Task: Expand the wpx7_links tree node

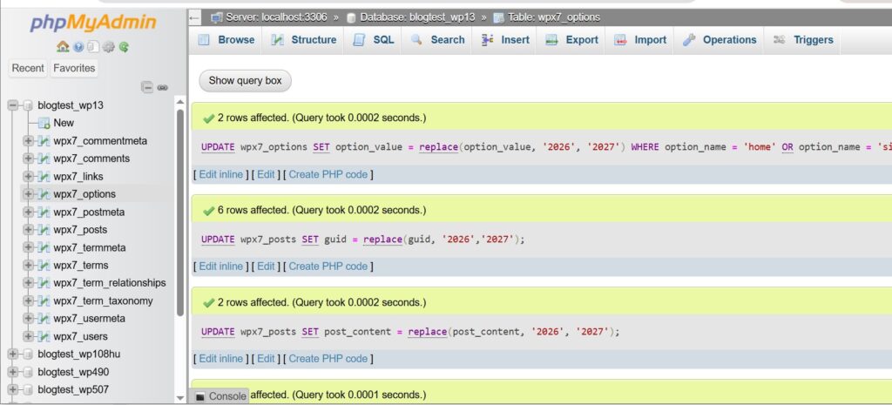Action: pos(28,176)
